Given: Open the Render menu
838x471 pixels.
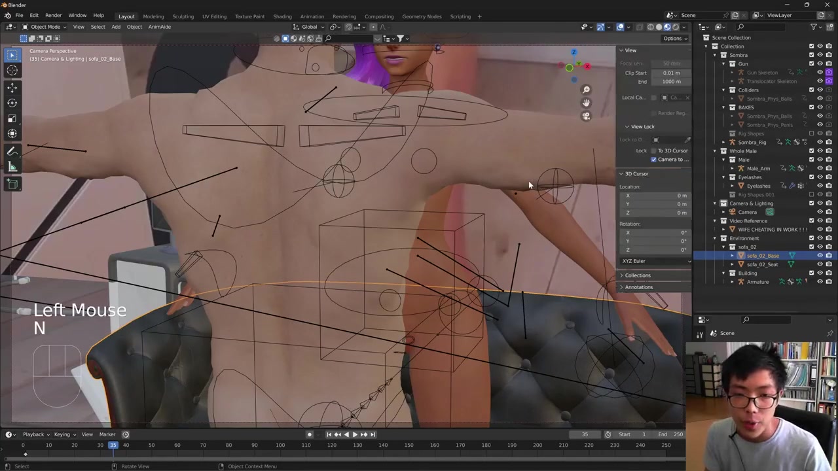Looking at the screenshot, I should [53, 15].
